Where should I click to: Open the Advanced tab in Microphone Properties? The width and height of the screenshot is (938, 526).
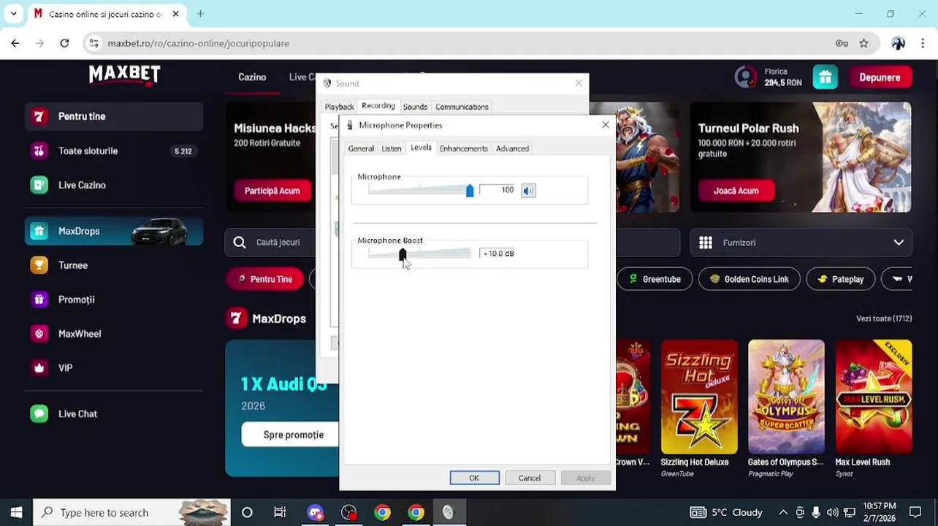pos(512,148)
